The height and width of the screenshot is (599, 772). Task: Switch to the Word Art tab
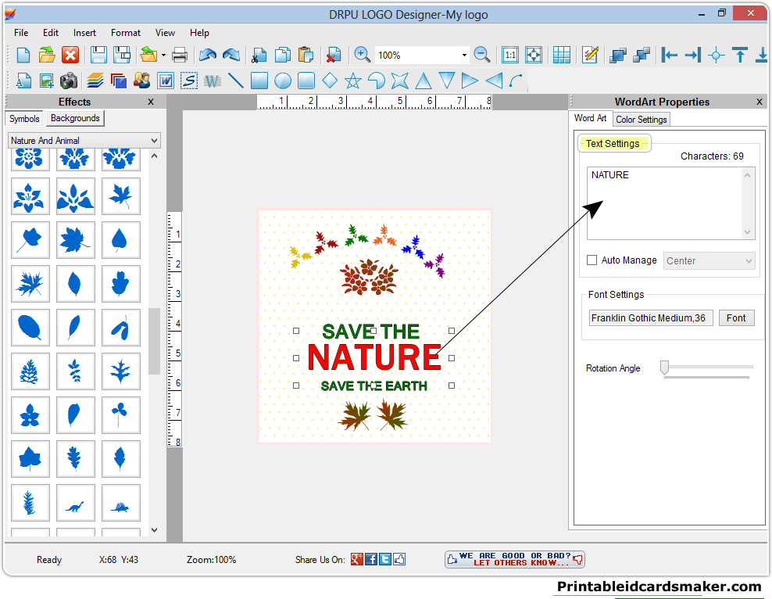[x=590, y=118]
